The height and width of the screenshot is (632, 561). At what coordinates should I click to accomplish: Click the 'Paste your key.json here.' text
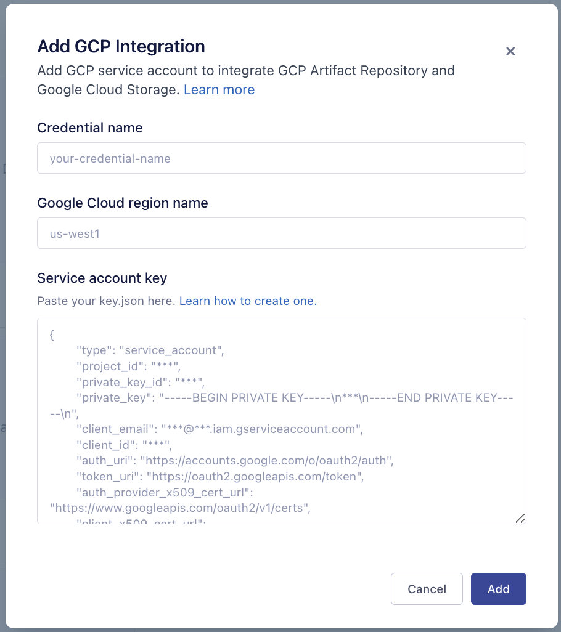click(107, 301)
